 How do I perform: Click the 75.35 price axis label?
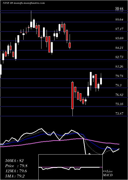click(119, 104)
